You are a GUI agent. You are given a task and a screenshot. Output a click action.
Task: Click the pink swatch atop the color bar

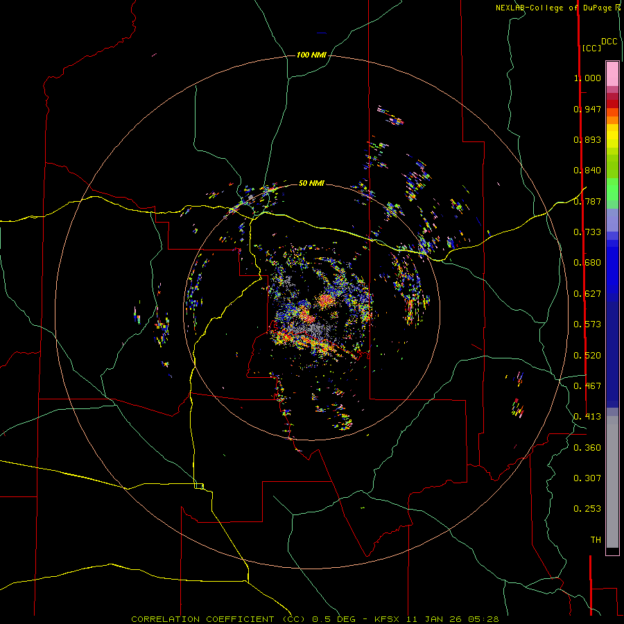click(x=612, y=73)
